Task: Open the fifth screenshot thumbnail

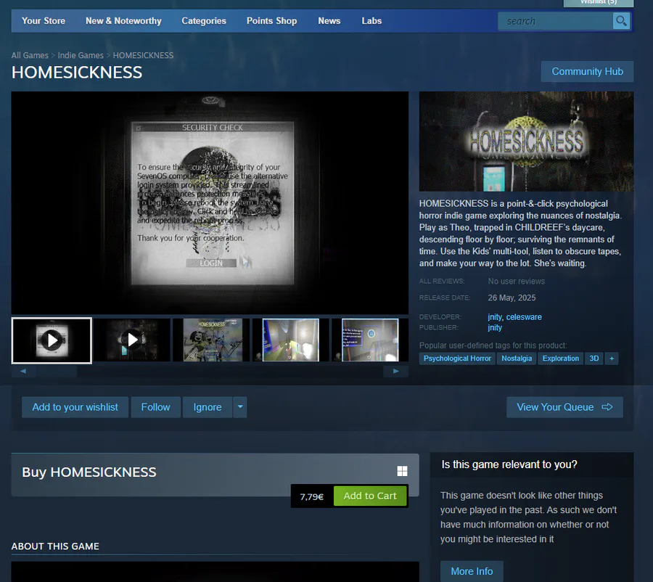Action: (370, 340)
